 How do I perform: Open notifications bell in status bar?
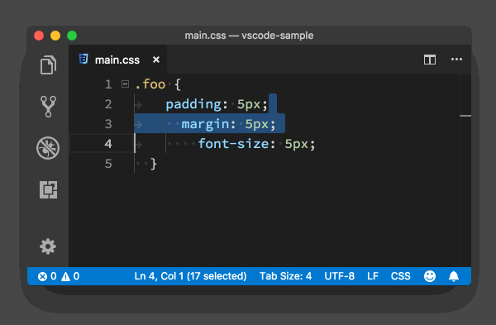point(454,276)
